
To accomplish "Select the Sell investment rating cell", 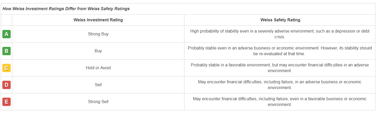I will (98, 85).
